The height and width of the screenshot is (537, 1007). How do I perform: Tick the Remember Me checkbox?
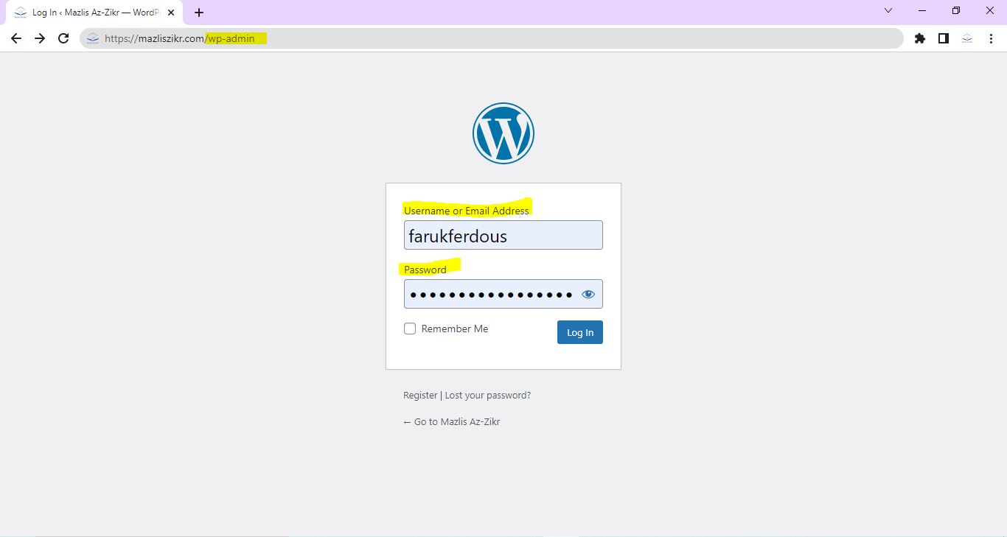coord(410,329)
